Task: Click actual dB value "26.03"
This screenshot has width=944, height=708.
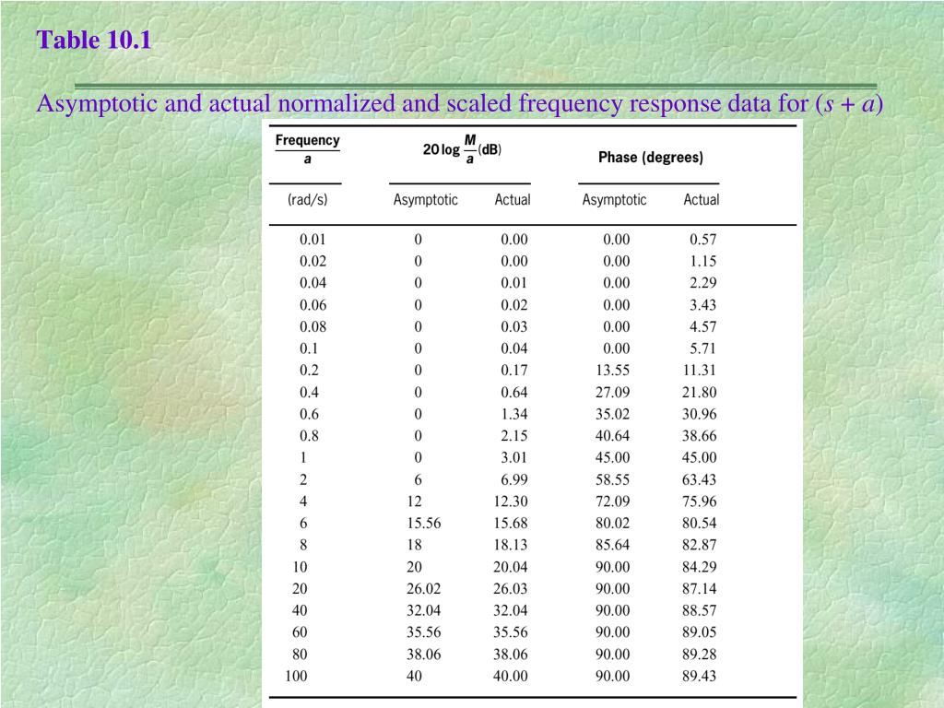Action: point(511,588)
